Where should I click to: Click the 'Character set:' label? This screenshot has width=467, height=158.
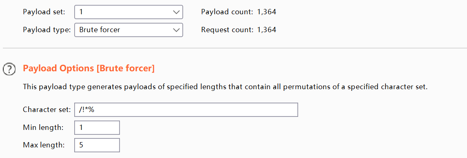(x=47, y=110)
